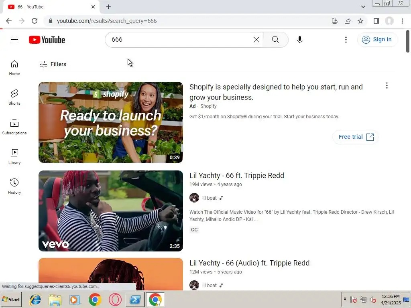The width and height of the screenshot is (411, 308).
Task: Open the YouTube hamburger guide menu
Action: pos(14,40)
